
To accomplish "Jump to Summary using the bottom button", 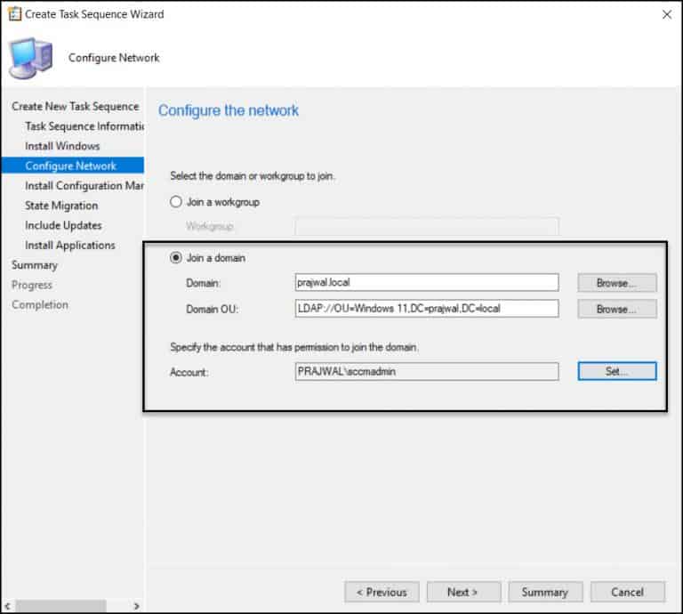I will (x=545, y=593).
